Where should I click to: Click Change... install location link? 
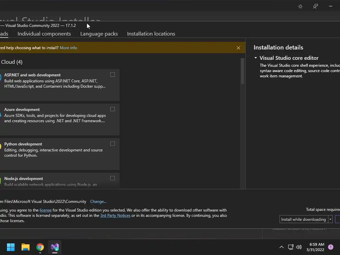point(98,202)
